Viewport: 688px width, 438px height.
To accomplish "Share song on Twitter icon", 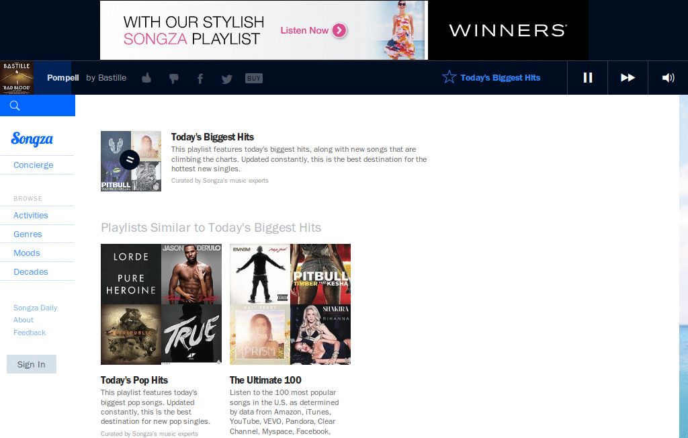I will coord(227,79).
